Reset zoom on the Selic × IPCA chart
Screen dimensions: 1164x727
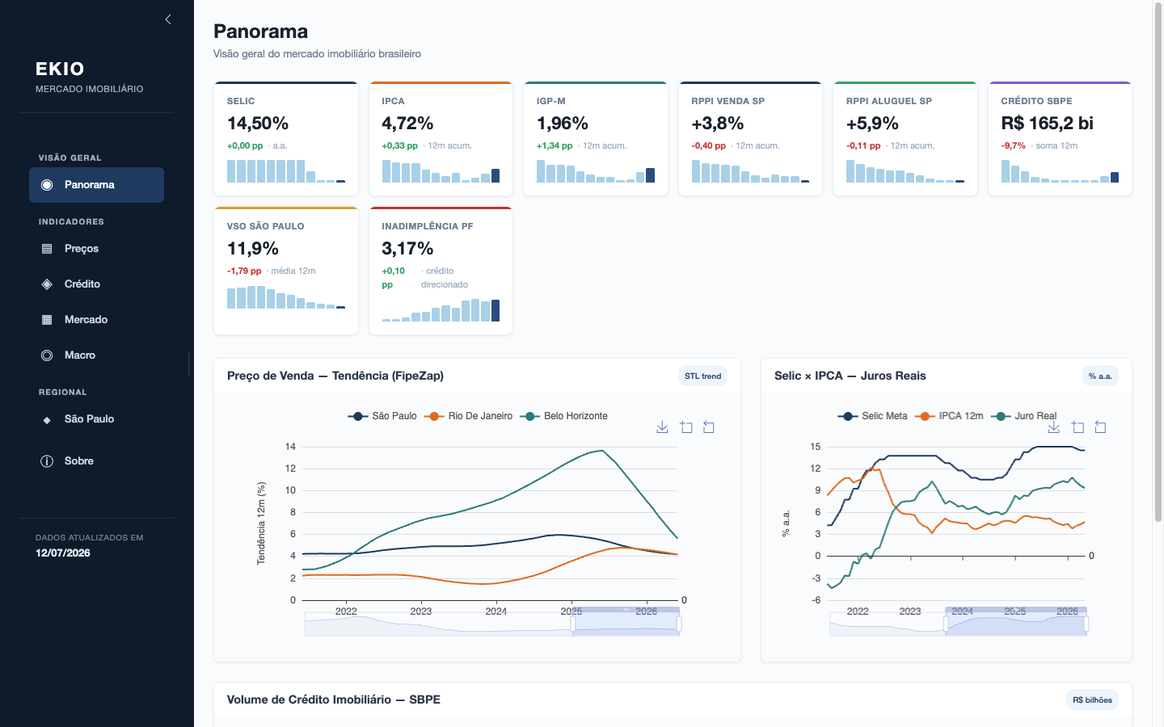point(1100,427)
